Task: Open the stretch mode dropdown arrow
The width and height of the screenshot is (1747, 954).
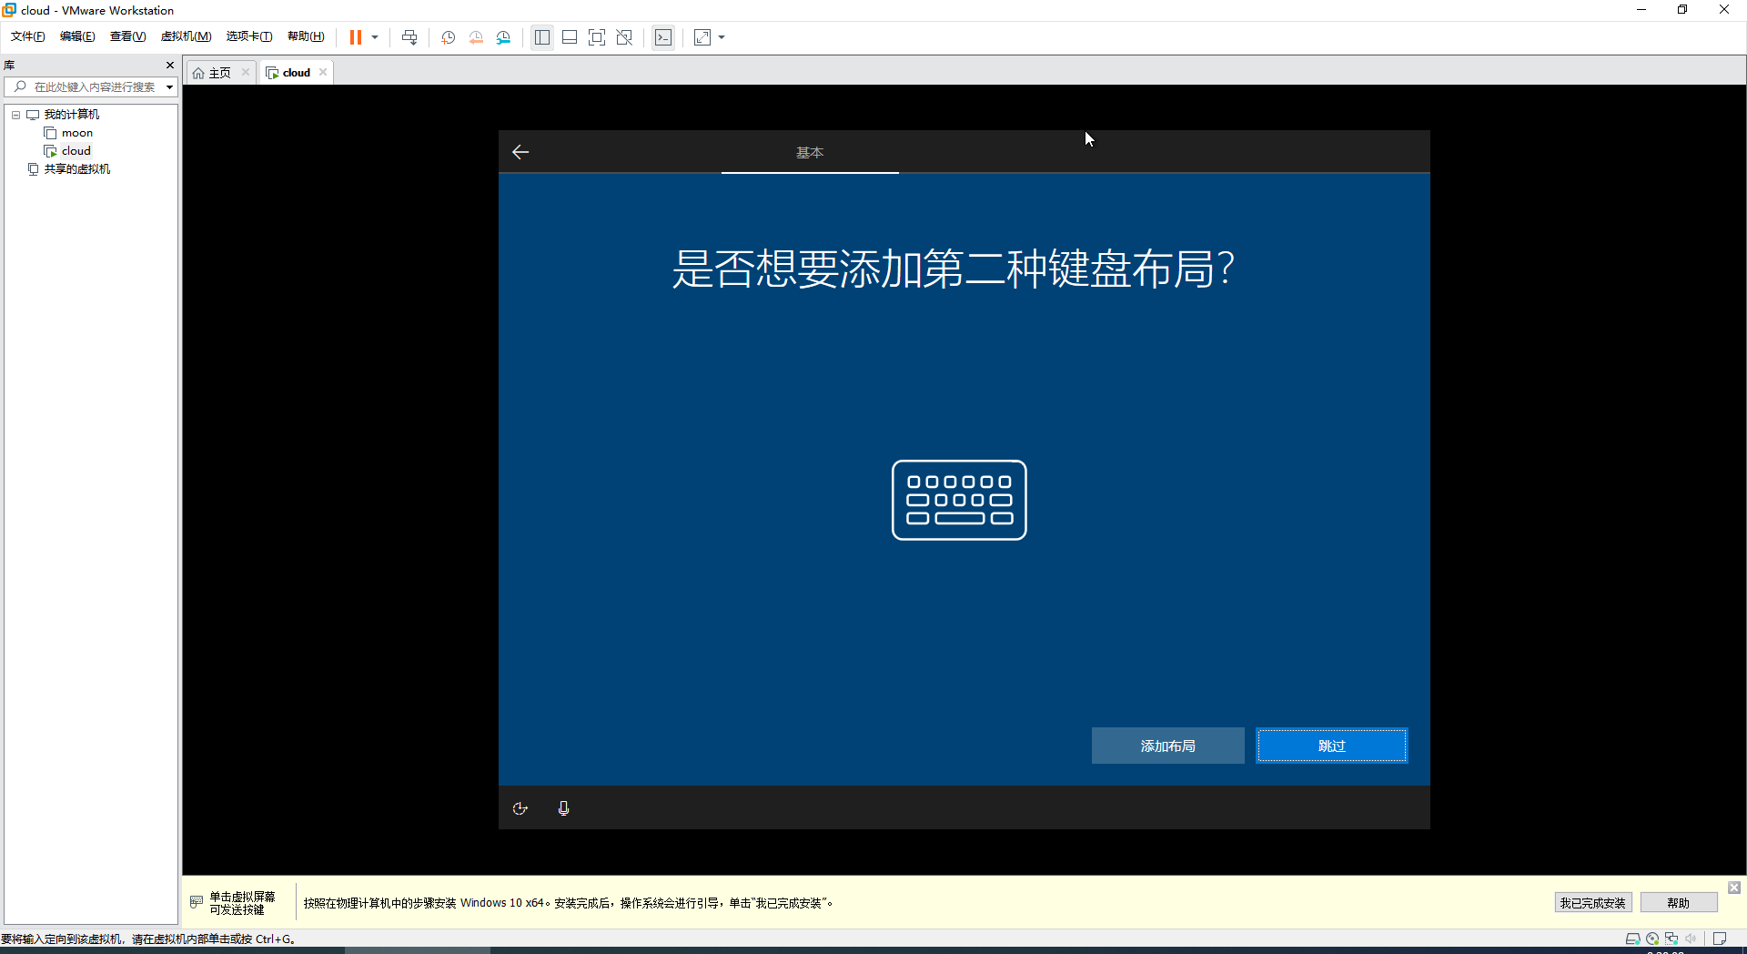Action: [x=722, y=37]
